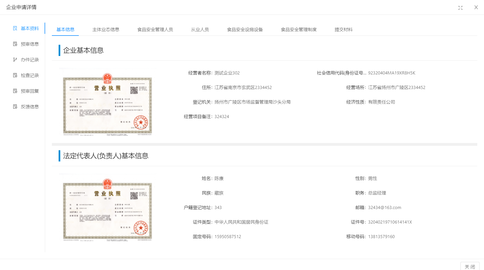Close the 企业申请详情 dialog with X icon
The width and height of the screenshot is (484, 270).
tap(476, 8)
